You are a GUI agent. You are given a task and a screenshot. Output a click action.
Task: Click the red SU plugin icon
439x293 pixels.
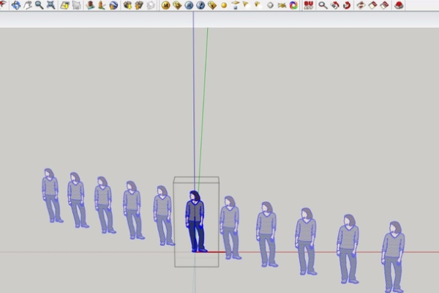pos(309,5)
